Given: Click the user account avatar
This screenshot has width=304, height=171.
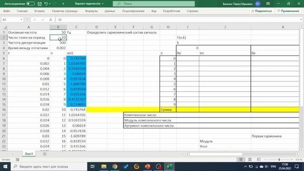Looking at the screenshot, I should pyautogui.click(x=257, y=4).
